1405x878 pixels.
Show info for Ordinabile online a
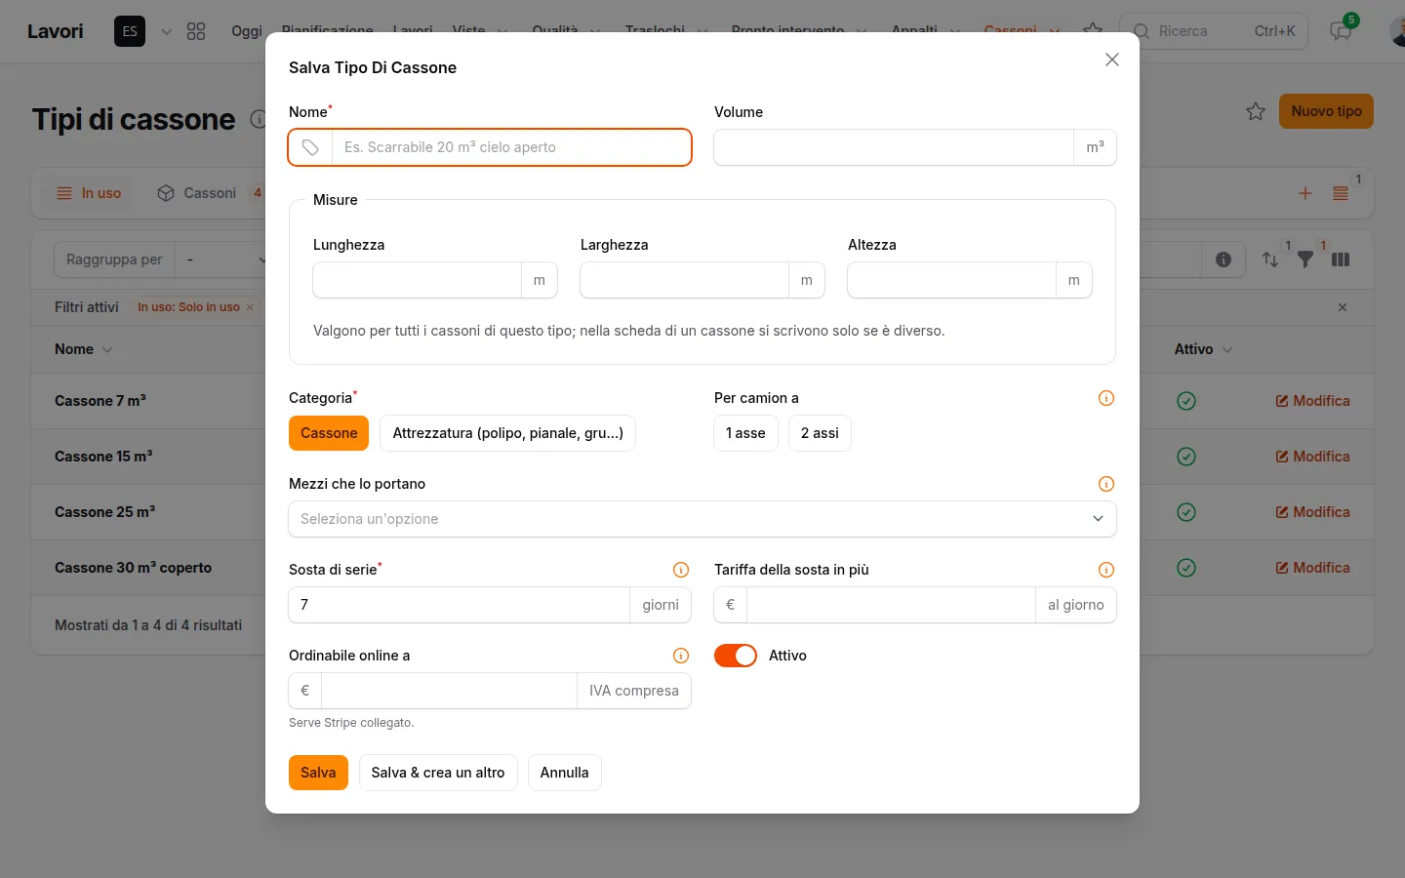click(681, 656)
